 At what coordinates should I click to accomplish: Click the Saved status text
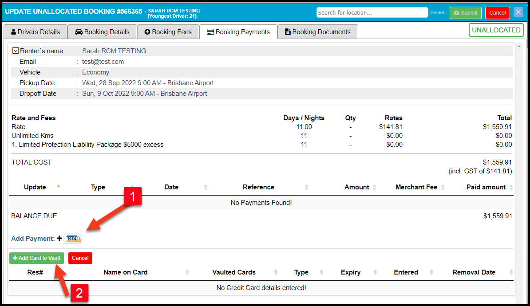coord(437,12)
